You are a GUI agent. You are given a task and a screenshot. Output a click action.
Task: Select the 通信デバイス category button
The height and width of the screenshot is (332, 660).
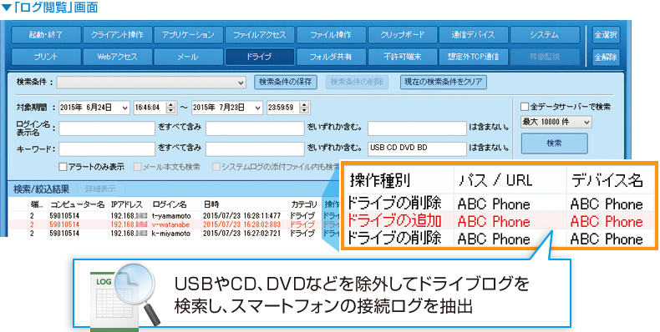[473, 35]
